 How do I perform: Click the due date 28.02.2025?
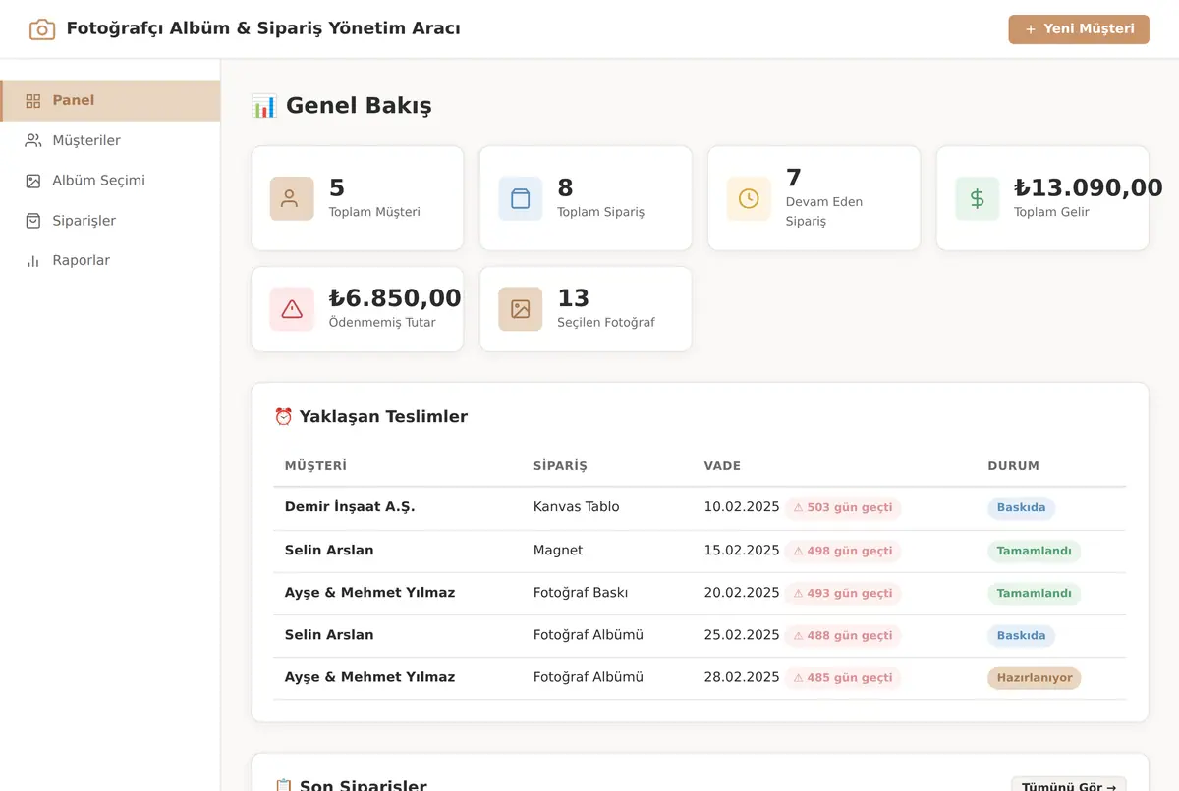coord(742,677)
